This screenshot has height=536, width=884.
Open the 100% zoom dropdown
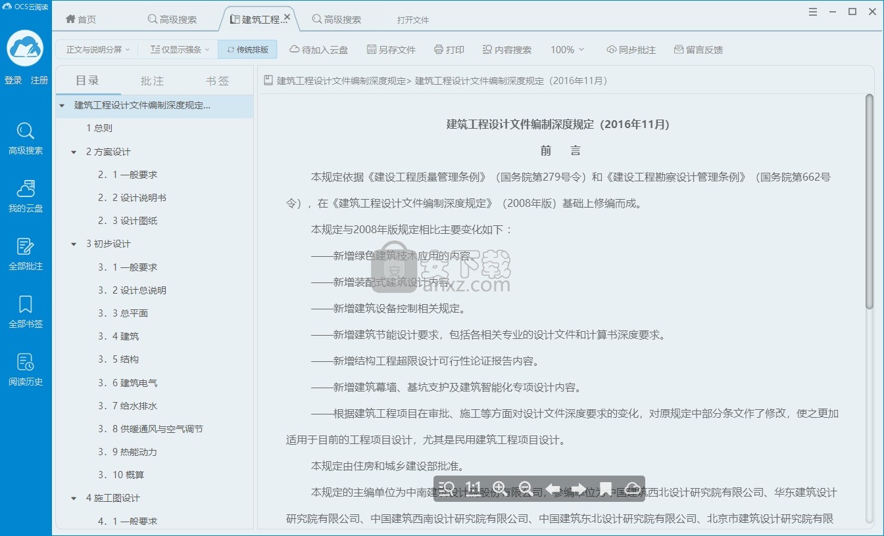pos(568,49)
